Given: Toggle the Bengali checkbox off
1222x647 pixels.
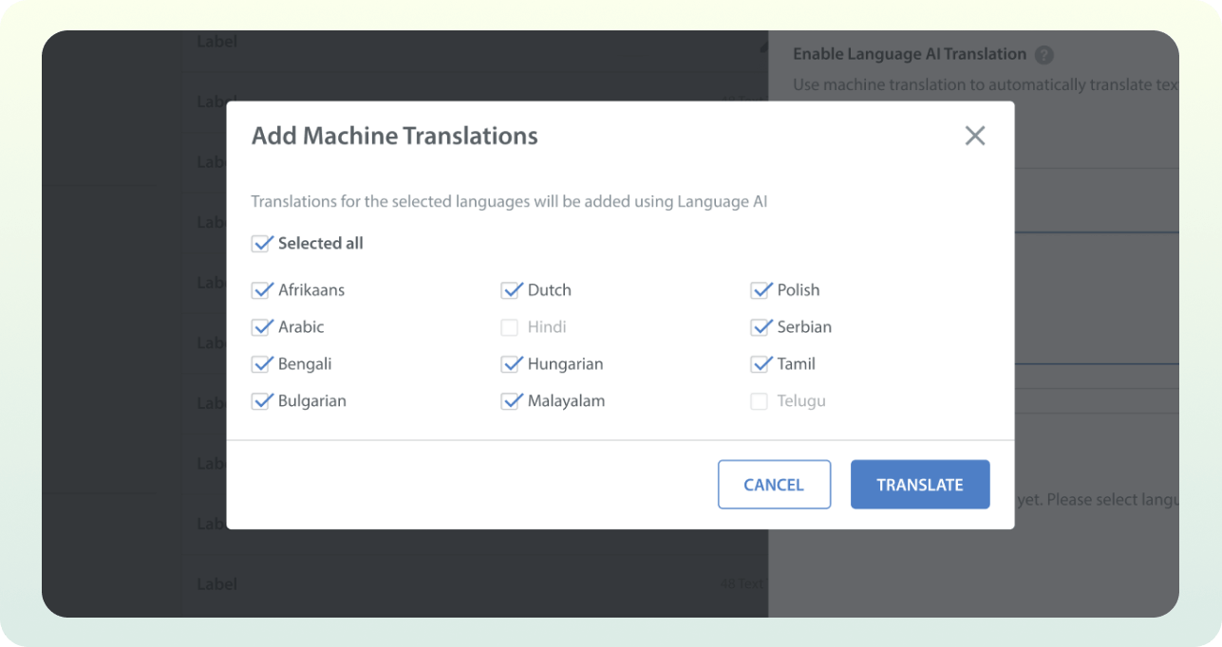Looking at the screenshot, I should coord(262,364).
